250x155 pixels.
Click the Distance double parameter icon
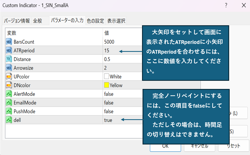tap(9, 59)
